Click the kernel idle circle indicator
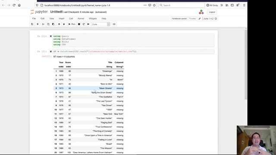Screen dimensions: 276x155 pyautogui.click(x=216, y=19)
